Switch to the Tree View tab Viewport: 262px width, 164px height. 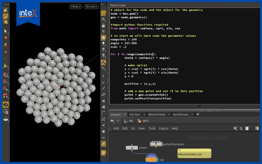(135, 114)
